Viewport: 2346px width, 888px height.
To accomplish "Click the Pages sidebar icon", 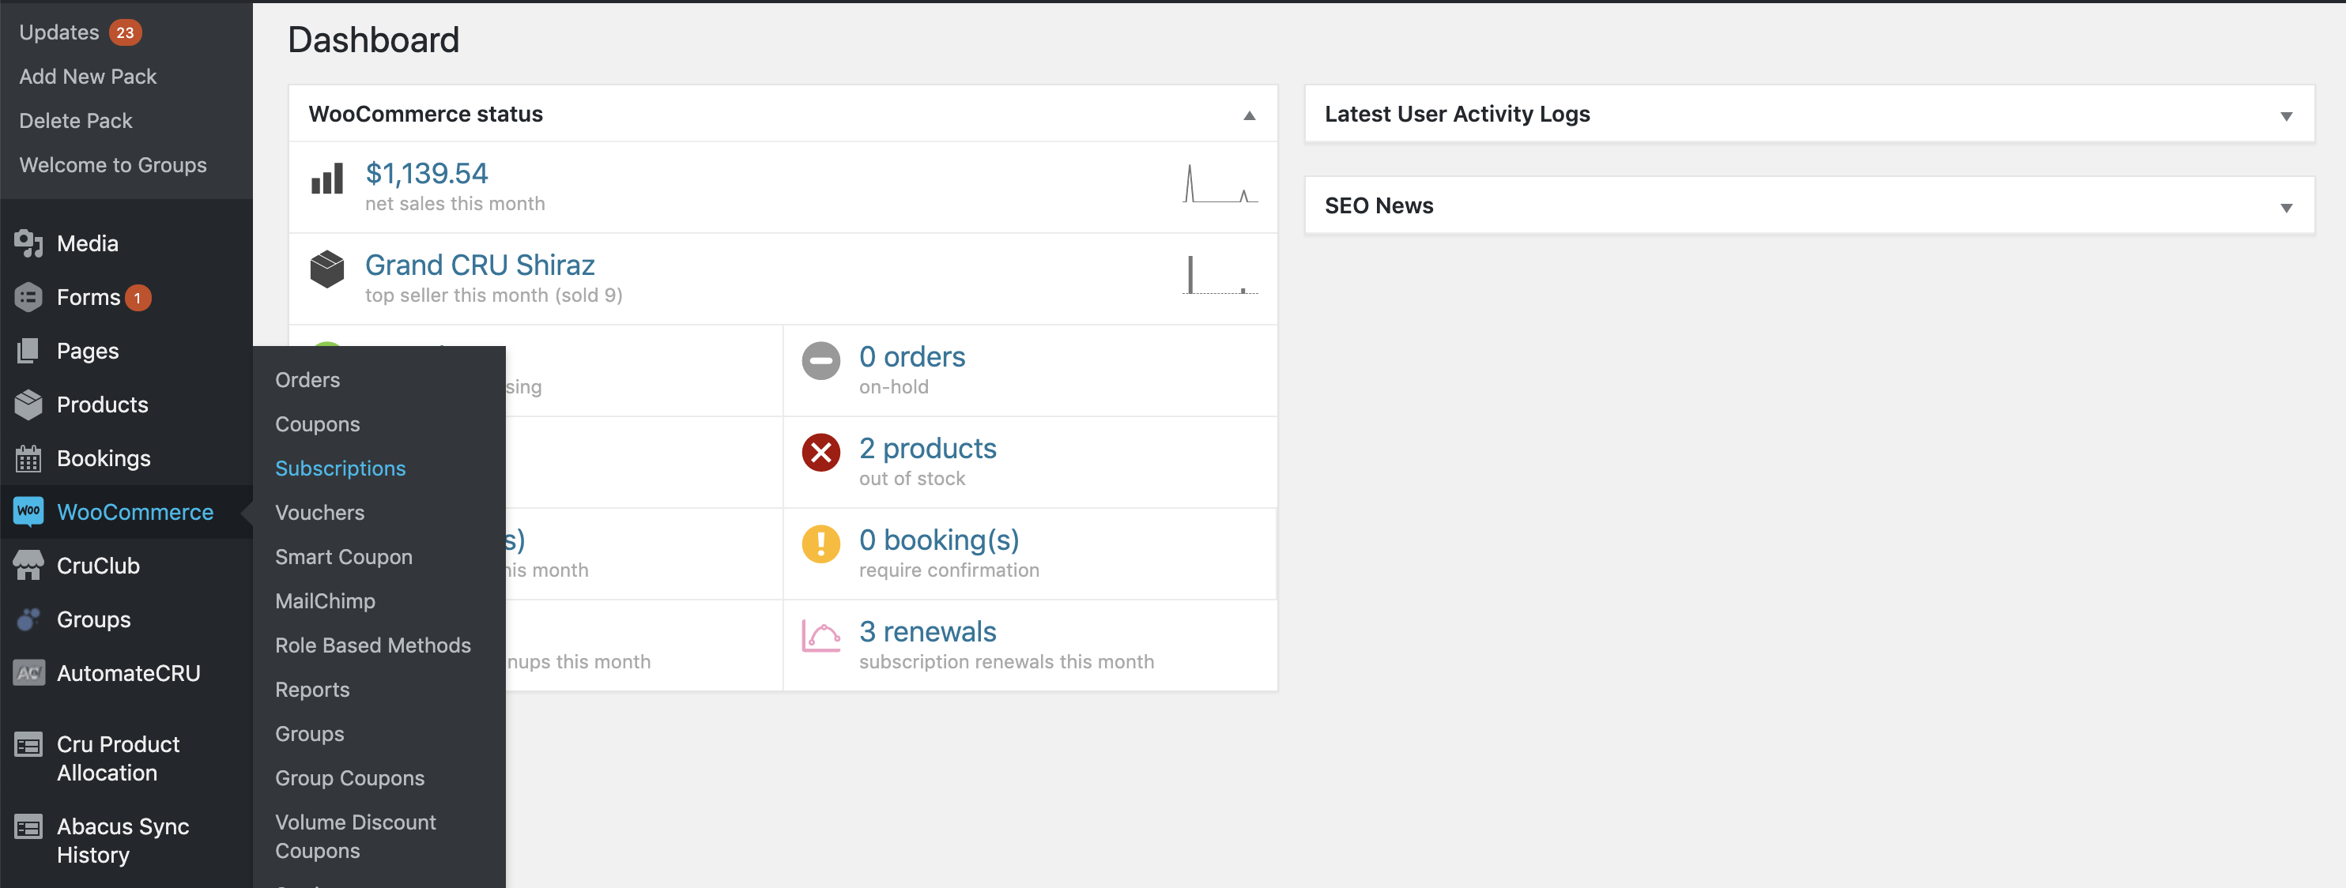I will click(28, 350).
